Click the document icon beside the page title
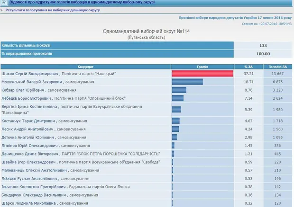 tap(5, 3)
